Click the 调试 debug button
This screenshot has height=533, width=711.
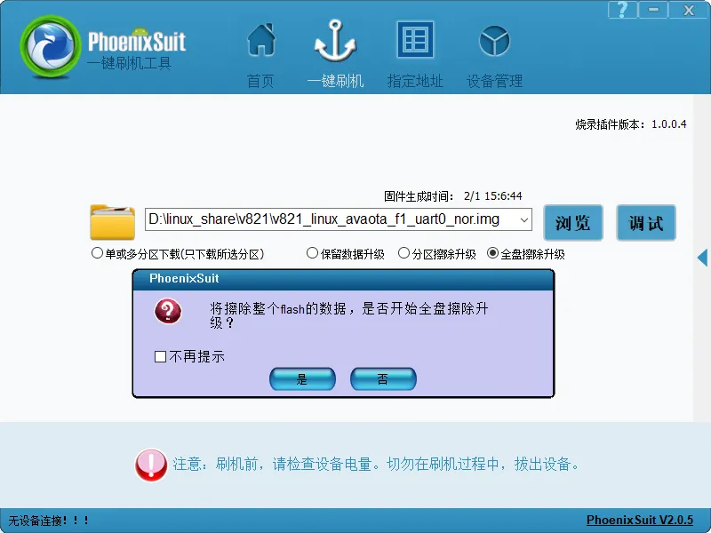tap(646, 223)
